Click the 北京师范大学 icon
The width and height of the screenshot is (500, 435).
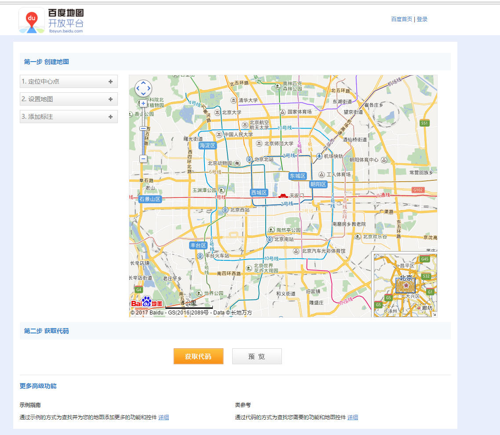[x=259, y=144]
